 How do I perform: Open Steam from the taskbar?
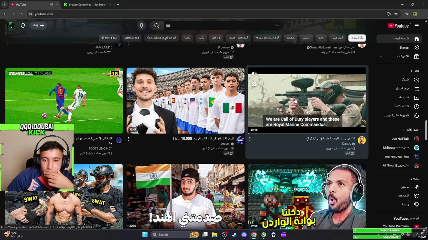click(x=234, y=235)
